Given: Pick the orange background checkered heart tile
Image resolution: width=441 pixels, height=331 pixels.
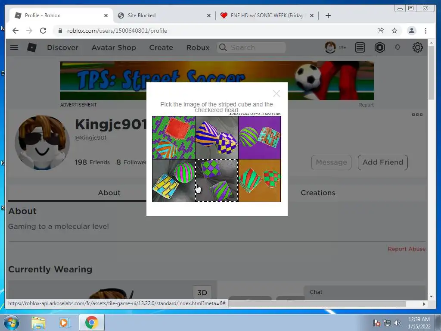Looking at the screenshot, I should (x=260, y=181).
